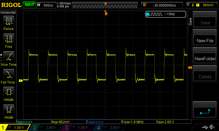Screen dimensions: 219x131
Task: Click the channel 1 ground level marker
Action: point(21,81)
